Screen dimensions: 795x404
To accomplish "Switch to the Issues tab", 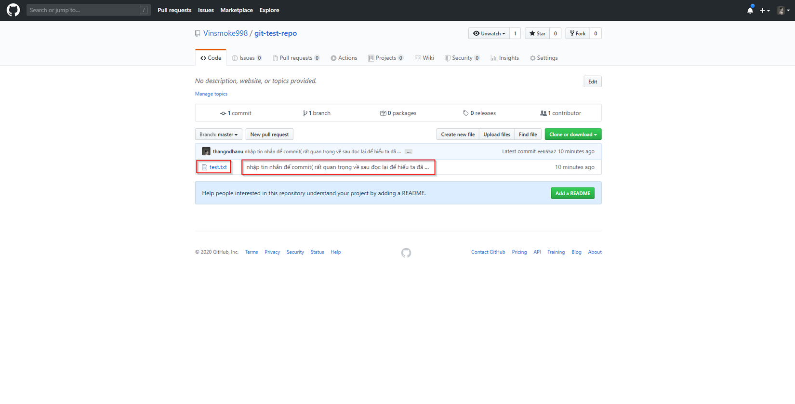I will click(247, 58).
